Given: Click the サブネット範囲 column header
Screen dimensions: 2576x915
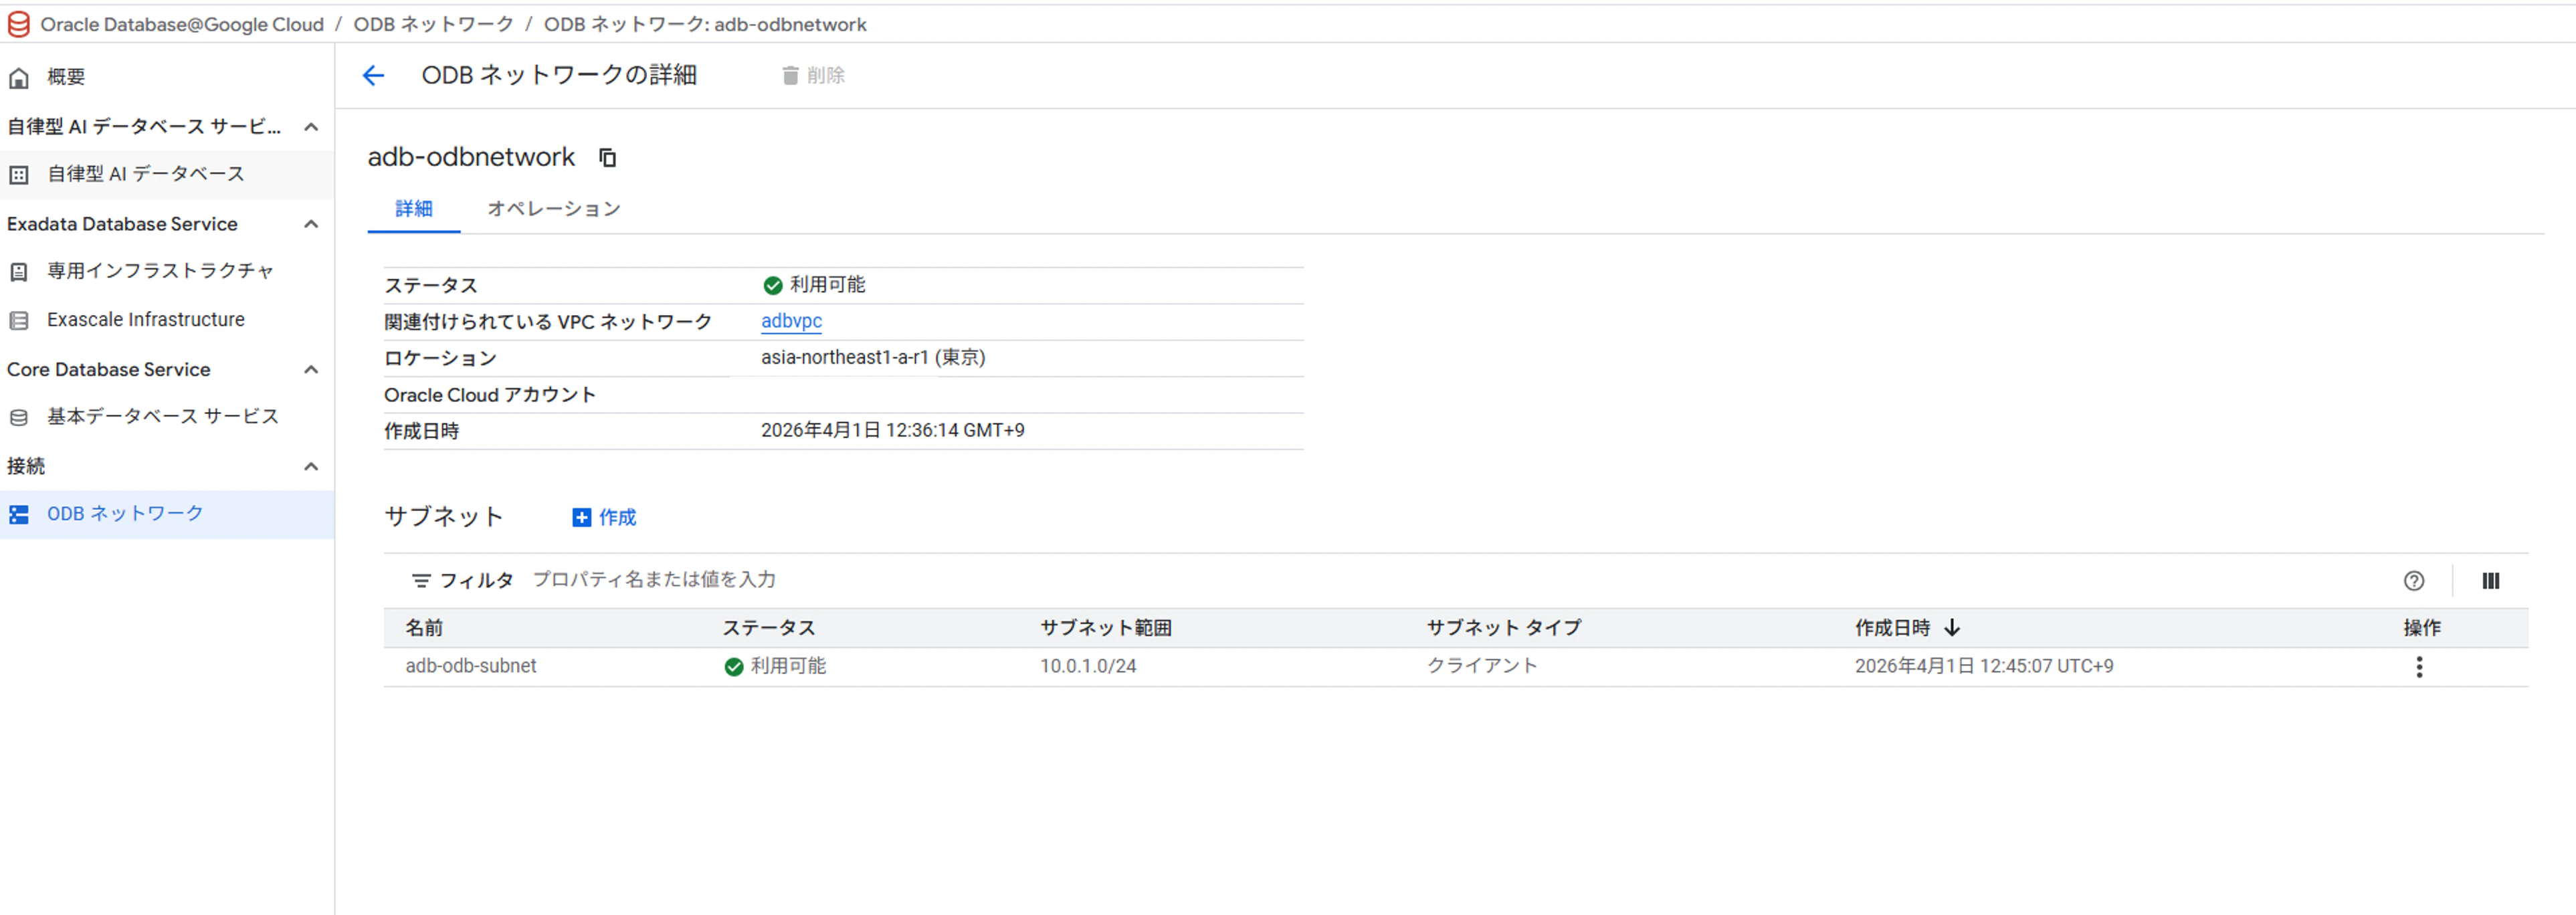Looking at the screenshot, I should point(1106,628).
